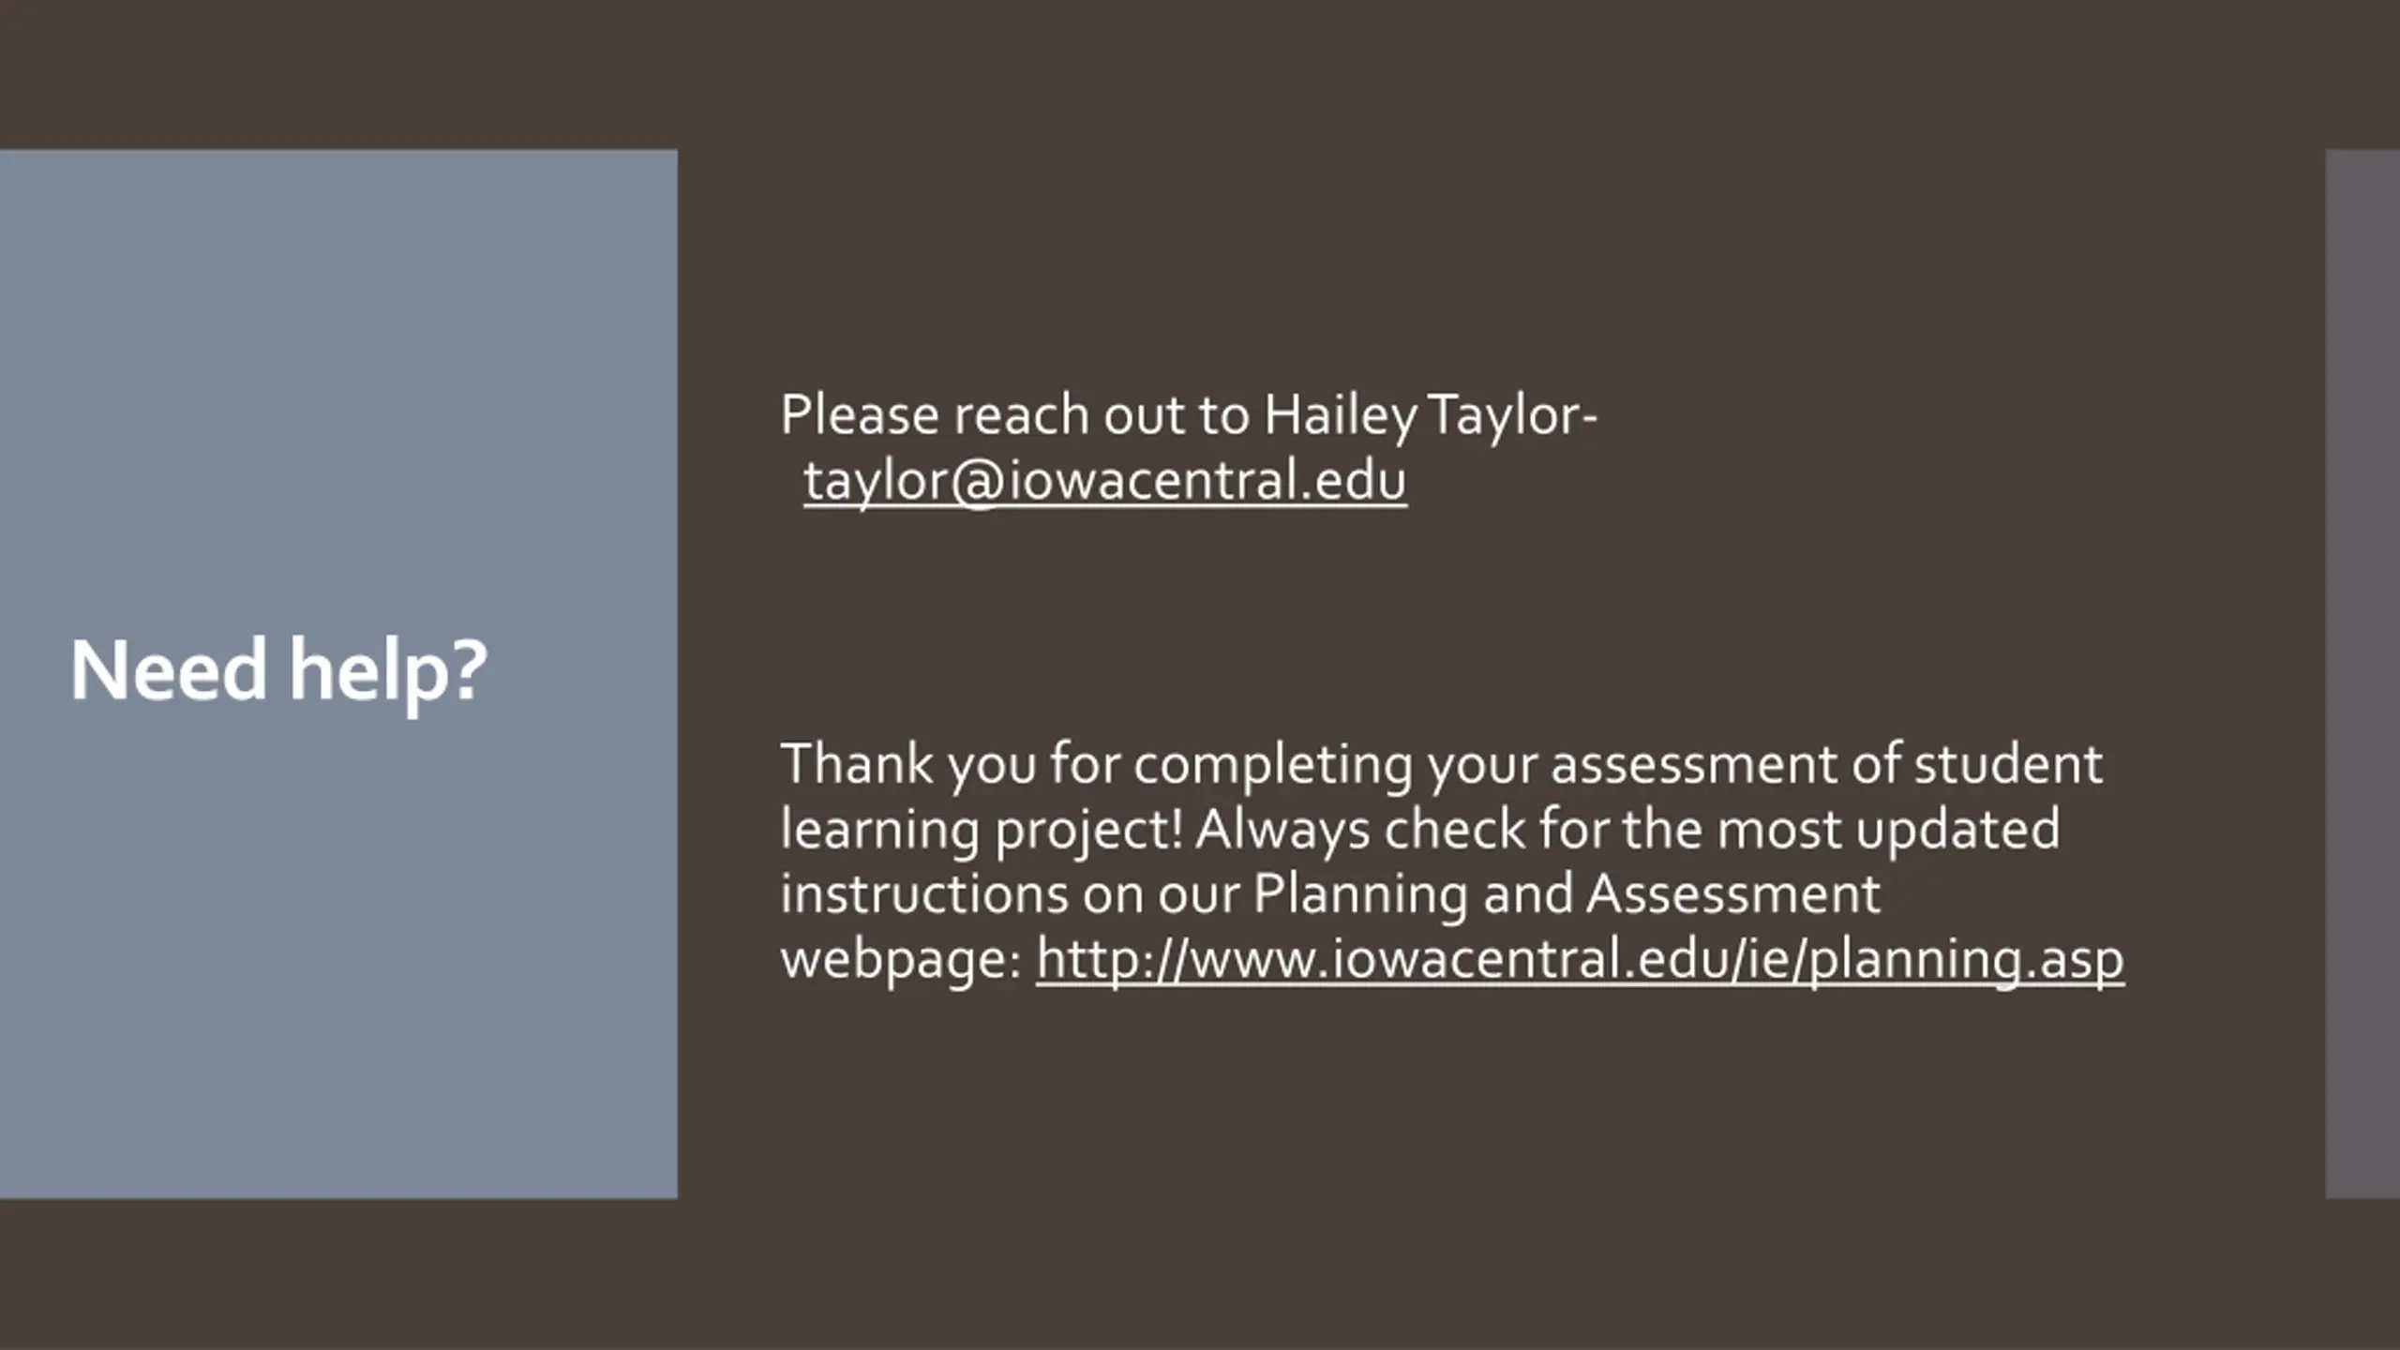The image size is (2400, 1350).
Task: Click the gray vertical strip on the right edge
Action: tap(2362, 673)
